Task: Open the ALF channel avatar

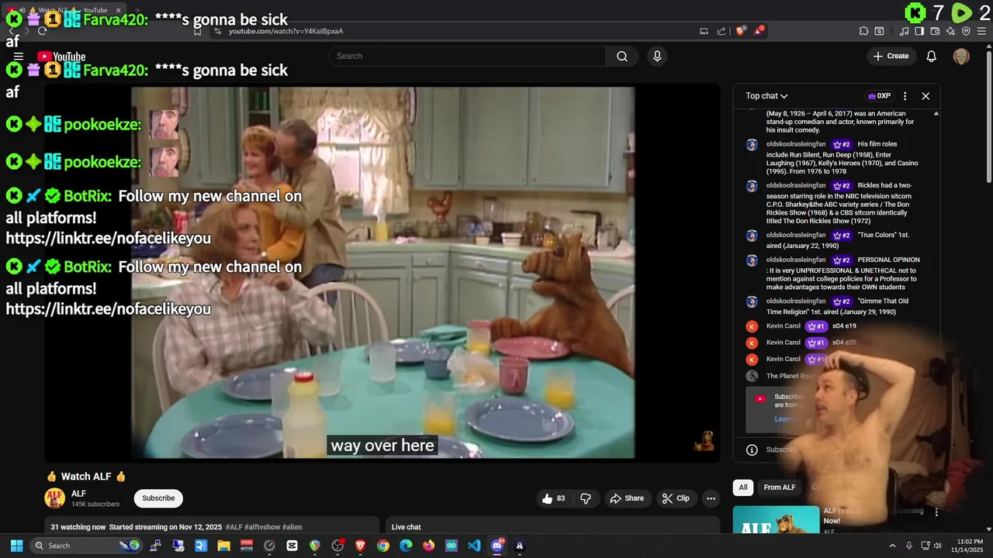Action: (x=55, y=498)
